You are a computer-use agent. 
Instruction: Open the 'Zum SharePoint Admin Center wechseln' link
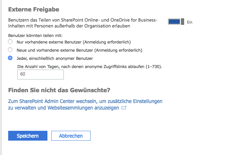tap(85, 104)
